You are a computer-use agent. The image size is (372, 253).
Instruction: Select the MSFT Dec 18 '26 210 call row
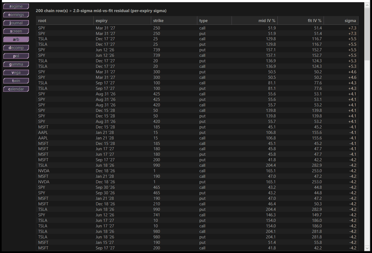pyautogui.click(x=197, y=204)
